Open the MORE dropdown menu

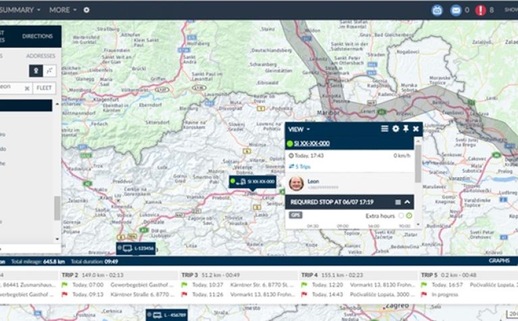click(x=63, y=10)
